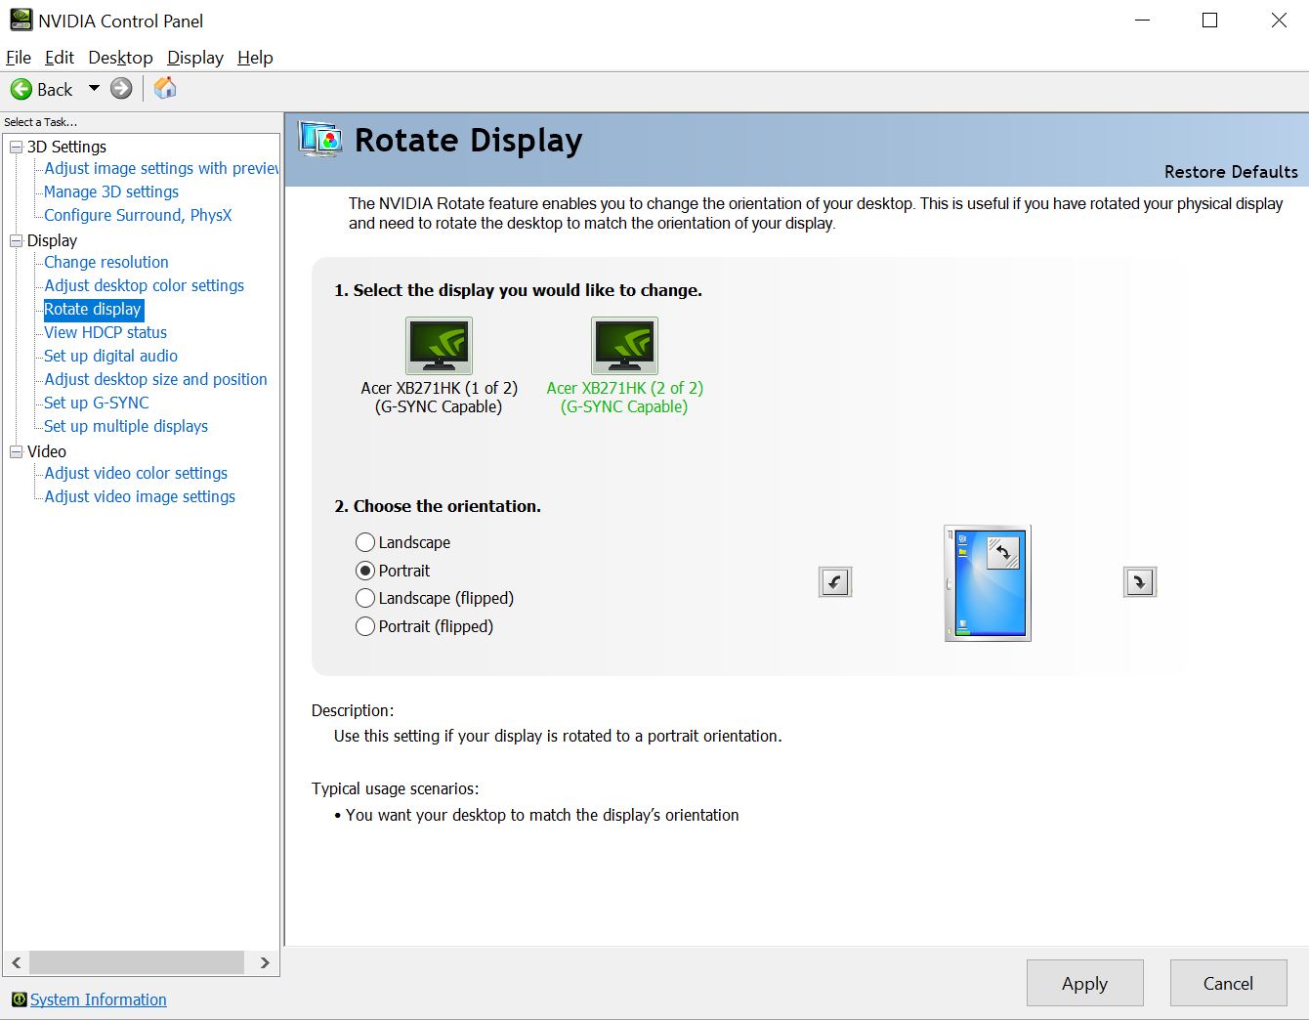Open Adjust video image settings task

point(140,496)
